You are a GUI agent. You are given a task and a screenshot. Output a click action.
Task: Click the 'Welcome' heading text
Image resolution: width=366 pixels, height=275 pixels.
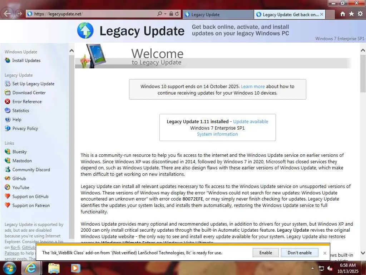[x=157, y=54]
